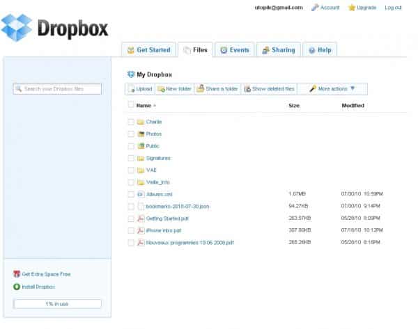This screenshot has height=329, width=418.
Task: Click the Dropbox logo box icon
Action: coord(17,27)
